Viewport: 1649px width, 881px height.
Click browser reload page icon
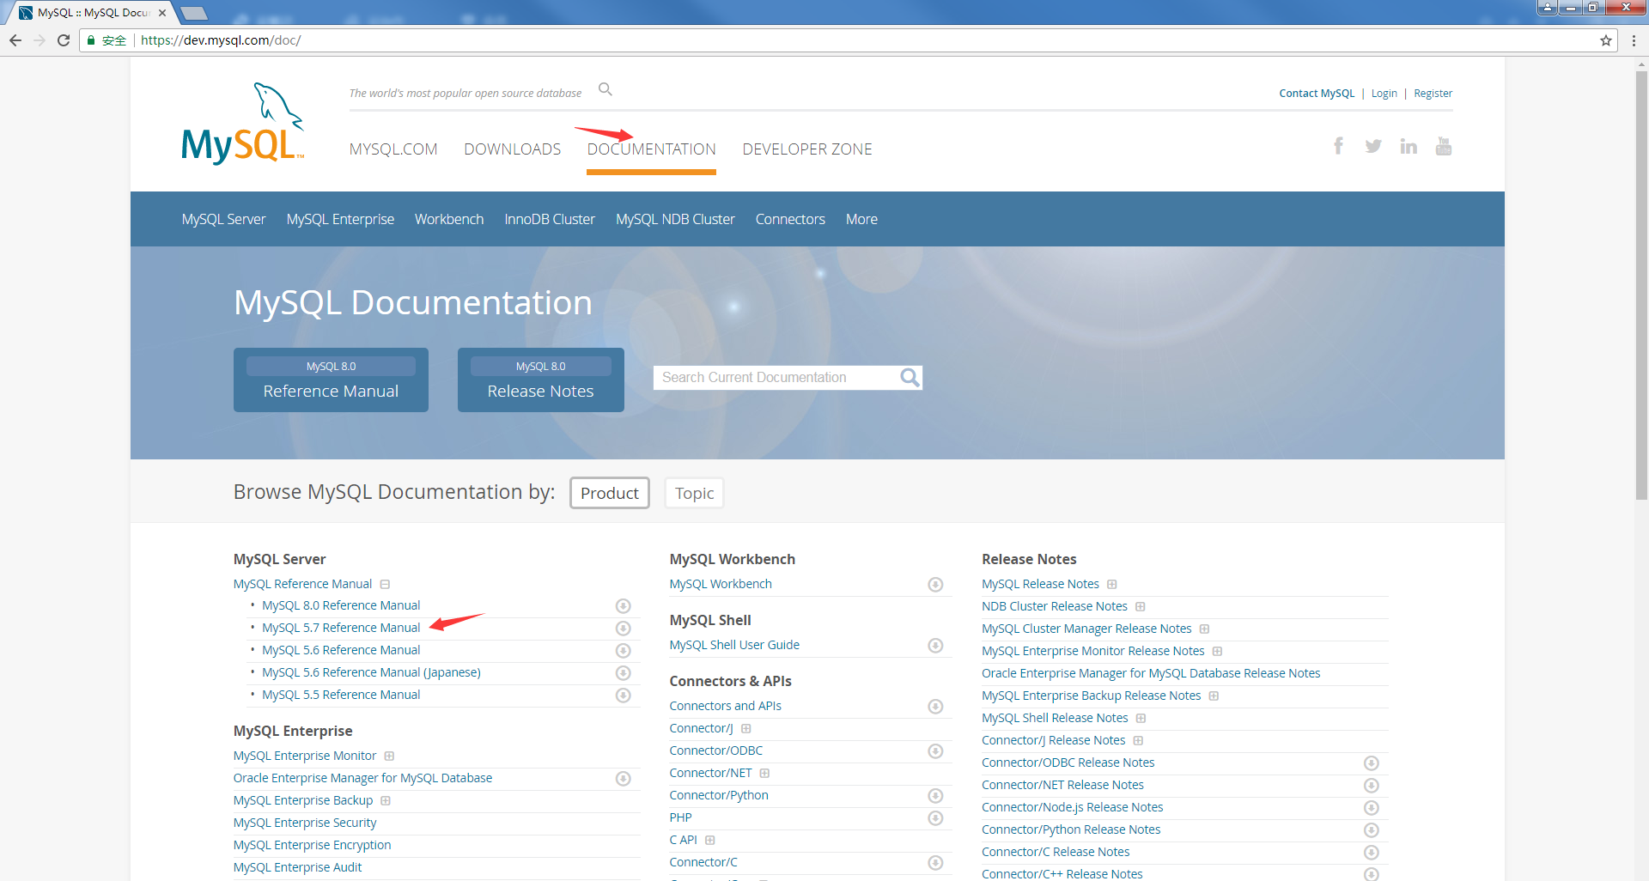pyautogui.click(x=64, y=40)
